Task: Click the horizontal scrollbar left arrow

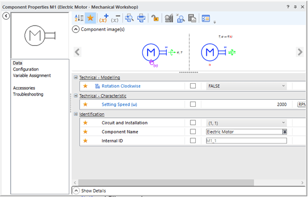Action: tap(75, 183)
